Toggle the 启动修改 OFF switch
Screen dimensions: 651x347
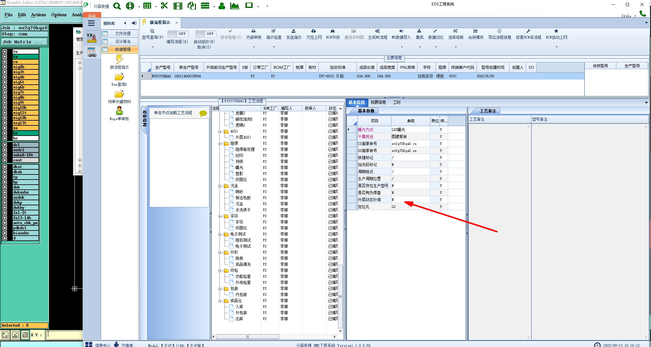coord(206,34)
